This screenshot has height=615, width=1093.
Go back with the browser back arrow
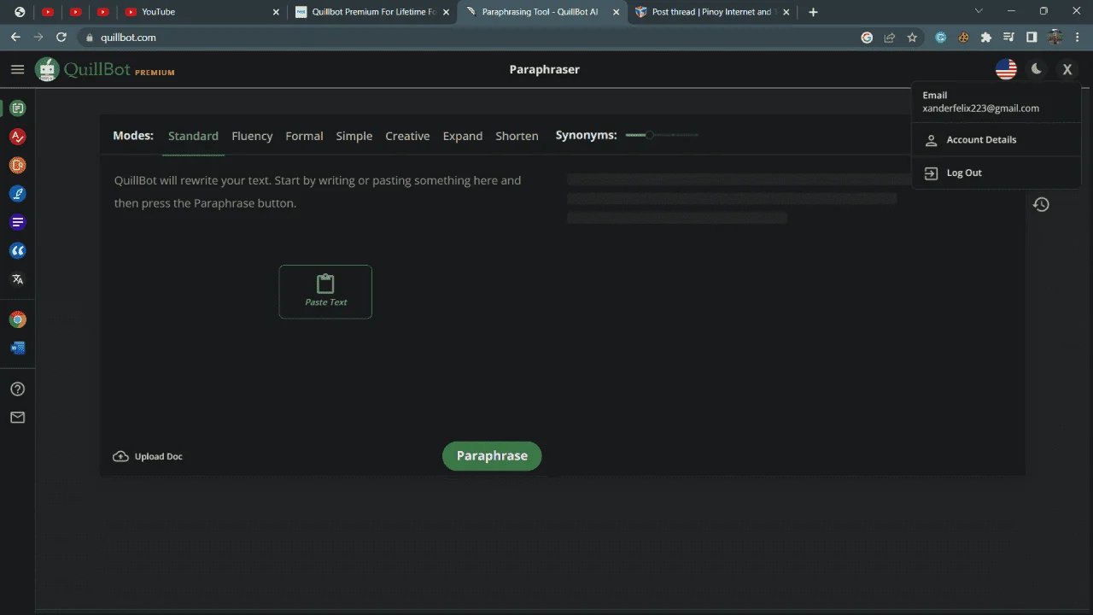pyautogui.click(x=15, y=38)
